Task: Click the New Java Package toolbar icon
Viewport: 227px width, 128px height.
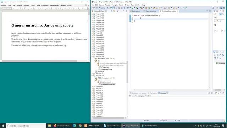Action: pyautogui.click(x=146, y=8)
